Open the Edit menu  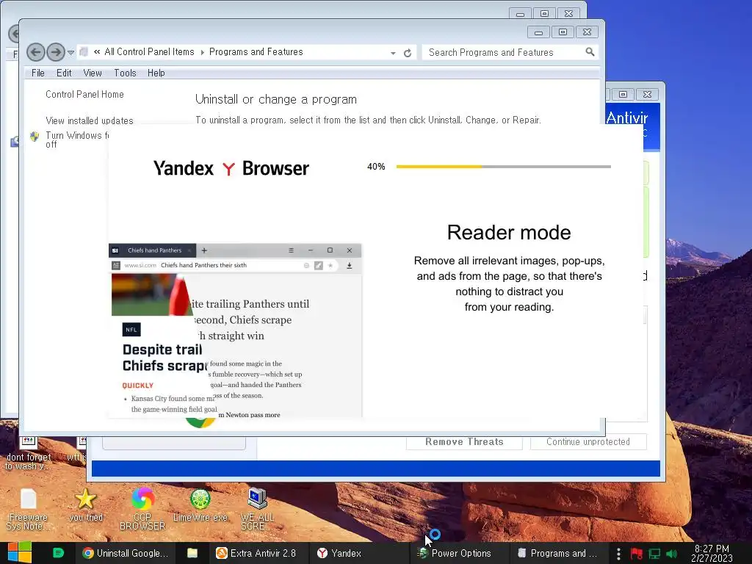tap(64, 73)
